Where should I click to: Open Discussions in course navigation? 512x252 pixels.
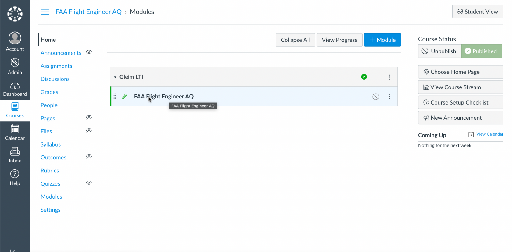click(55, 79)
